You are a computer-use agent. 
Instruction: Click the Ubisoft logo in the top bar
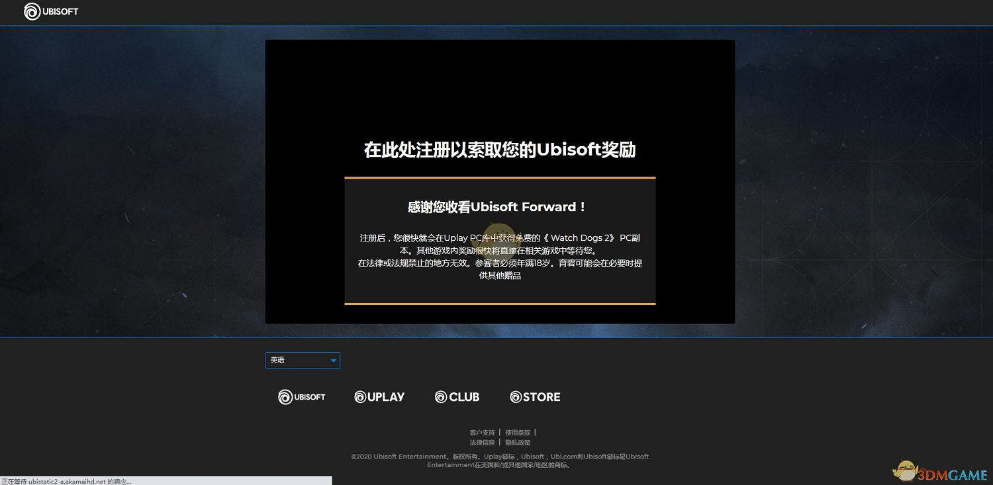pos(51,11)
